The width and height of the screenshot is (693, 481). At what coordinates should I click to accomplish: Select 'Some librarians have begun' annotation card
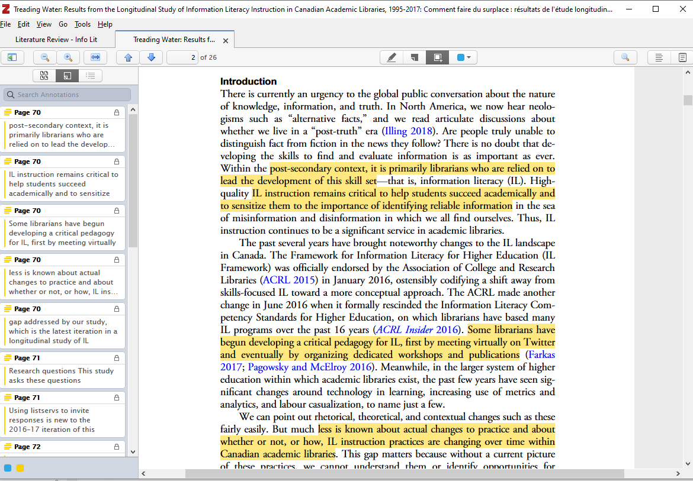click(x=62, y=227)
